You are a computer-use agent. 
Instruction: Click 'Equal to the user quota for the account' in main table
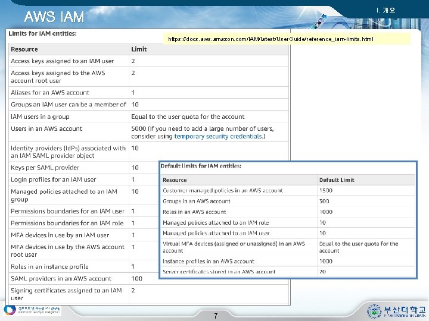(188, 117)
